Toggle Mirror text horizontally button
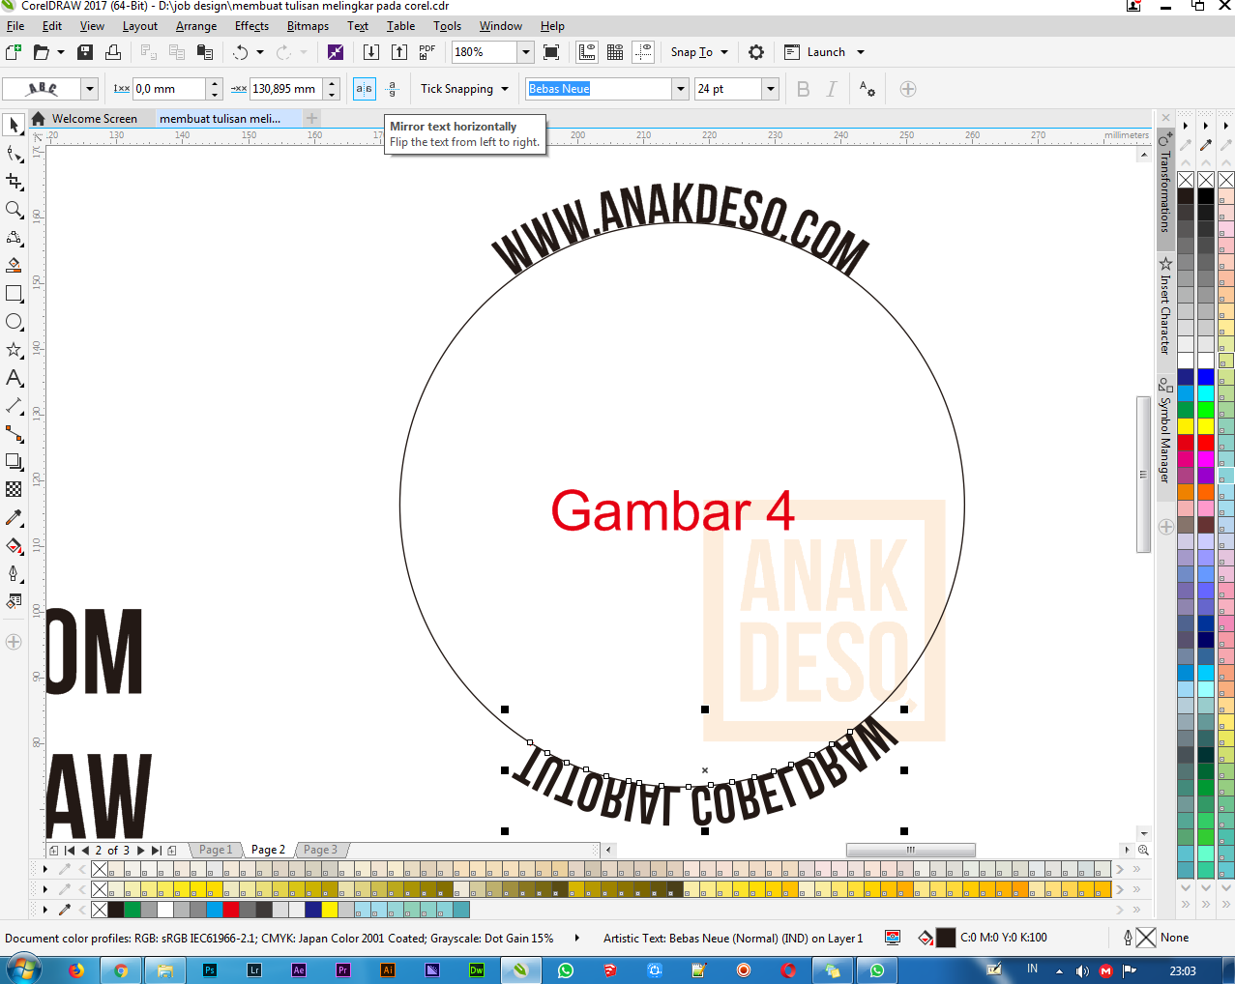Image resolution: width=1235 pixels, height=984 pixels. pyautogui.click(x=364, y=89)
